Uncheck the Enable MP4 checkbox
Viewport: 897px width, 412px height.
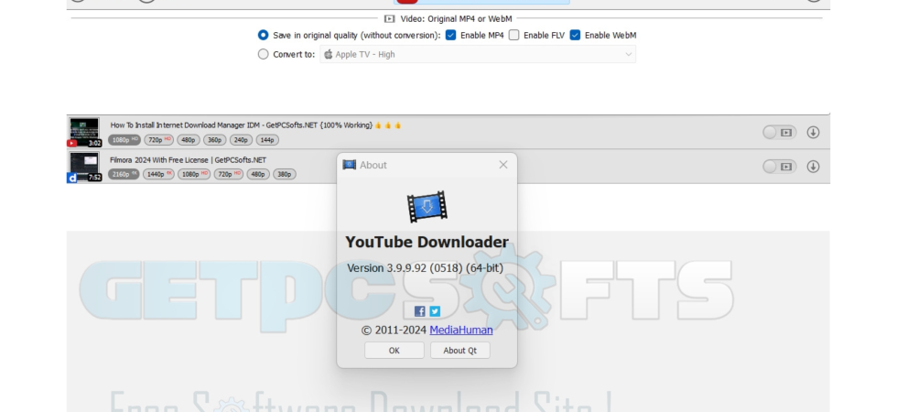click(450, 35)
